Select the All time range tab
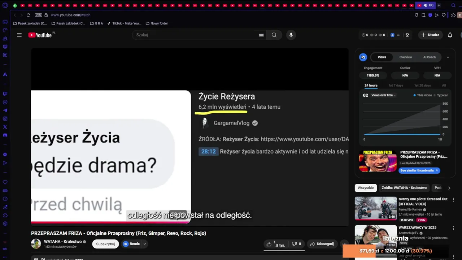This screenshot has height=260, width=462. coord(444,86)
